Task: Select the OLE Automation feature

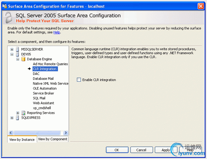Action: [45, 88]
